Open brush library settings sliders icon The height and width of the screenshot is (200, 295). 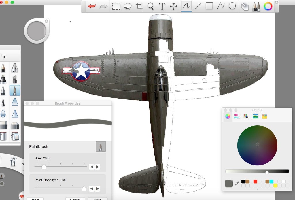[x=3, y=56]
